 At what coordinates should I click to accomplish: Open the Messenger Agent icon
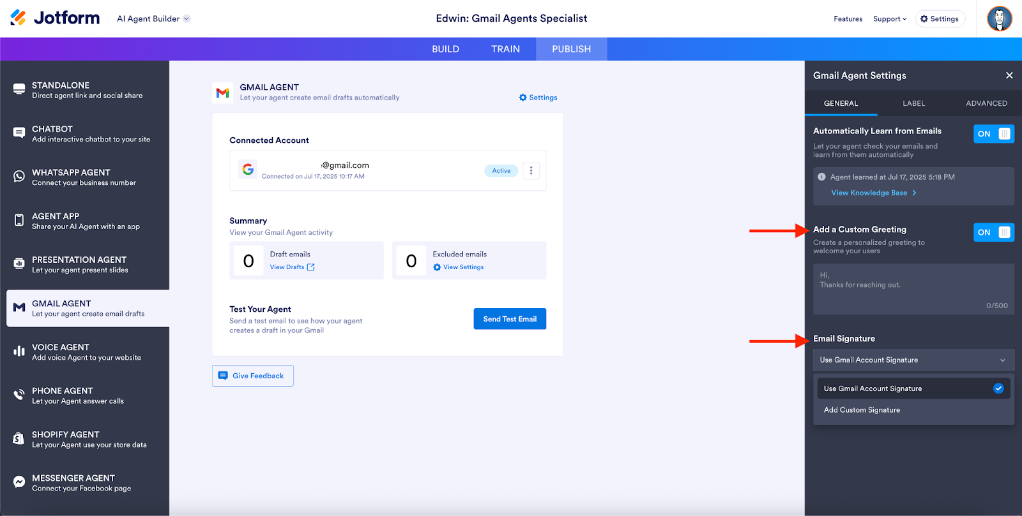pos(19,482)
